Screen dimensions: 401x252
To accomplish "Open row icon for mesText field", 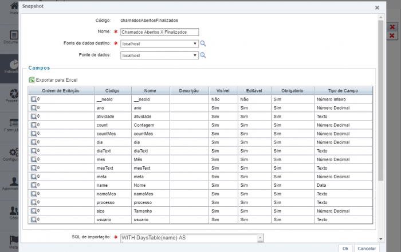I will [x=33, y=168].
